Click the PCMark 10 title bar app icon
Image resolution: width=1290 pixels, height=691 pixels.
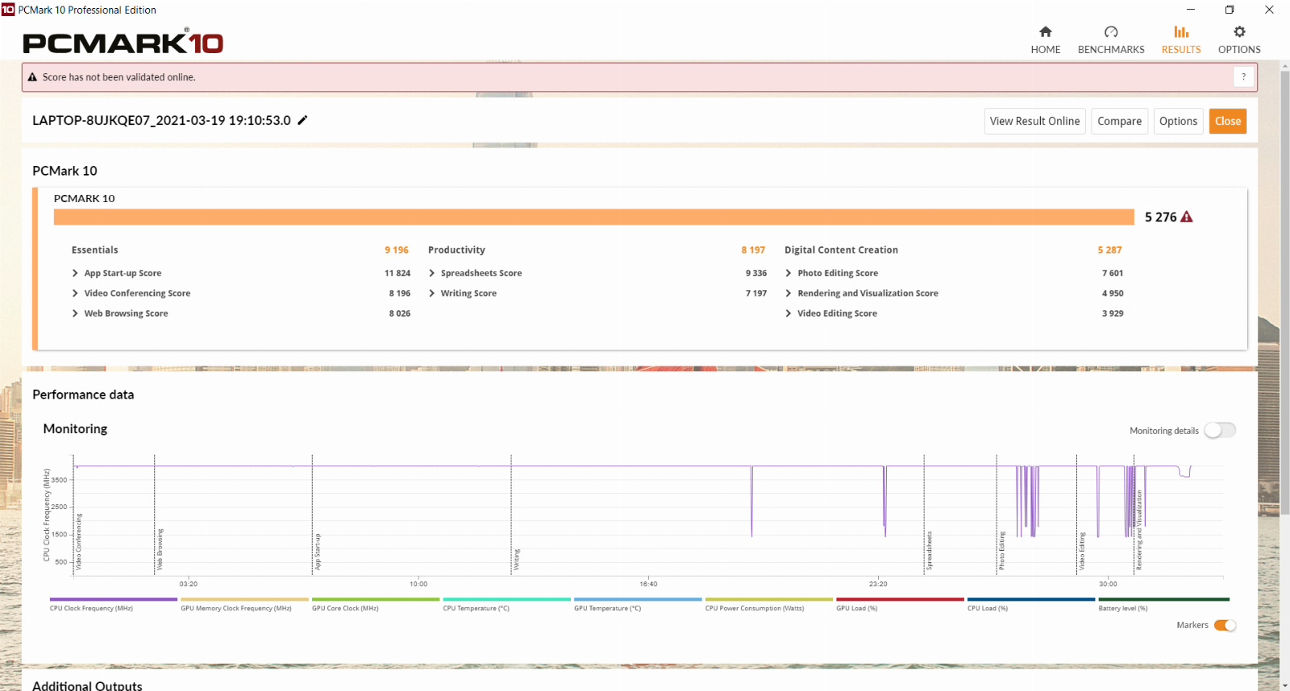[x=8, y=10]
